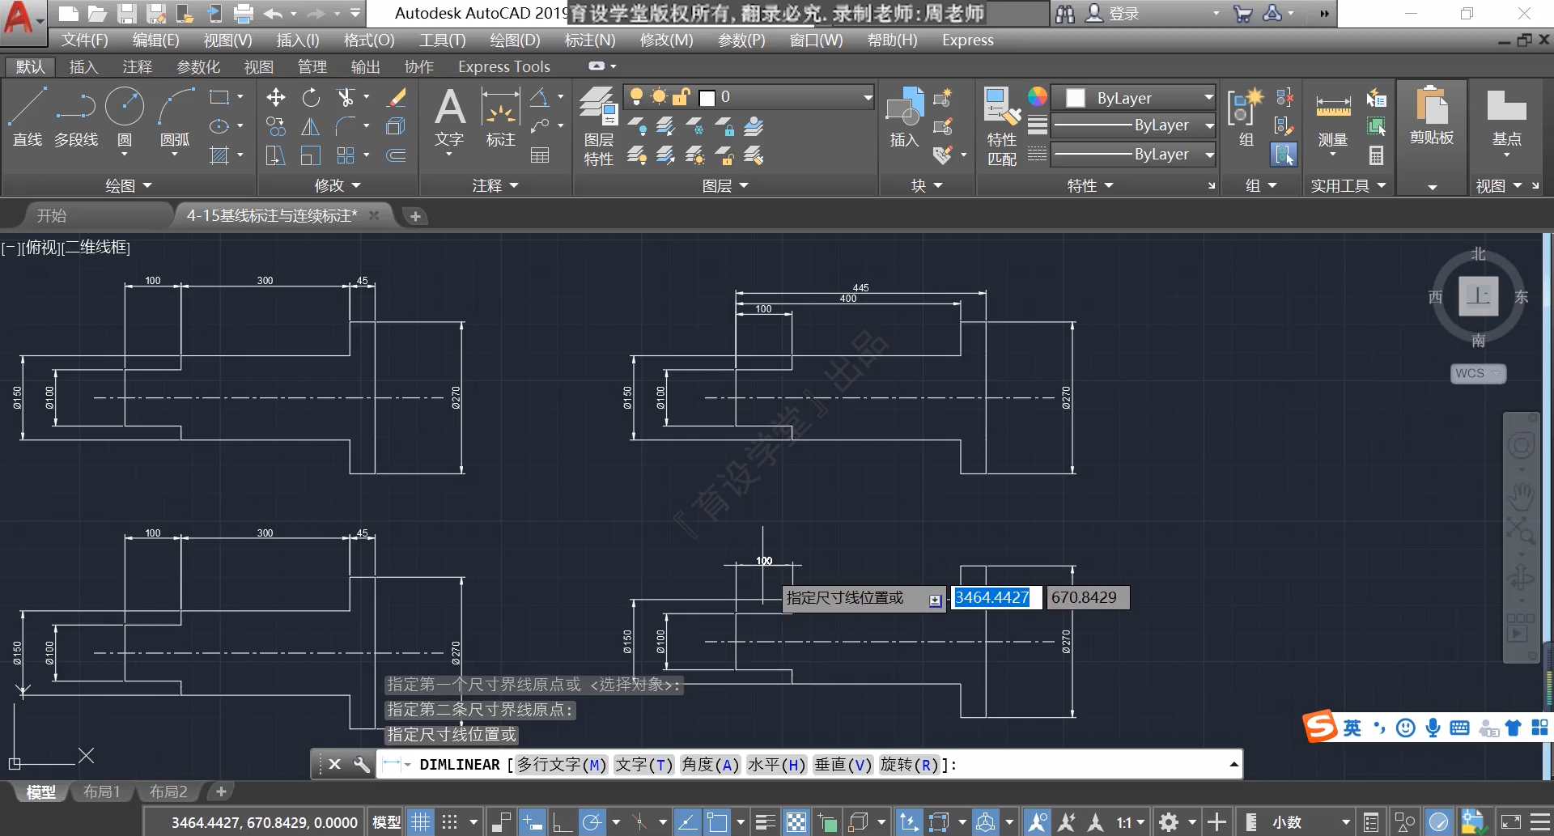Click the Table tool in annotation panel
This screenshot has height=836, width=1554.
[x=540, y=155]
